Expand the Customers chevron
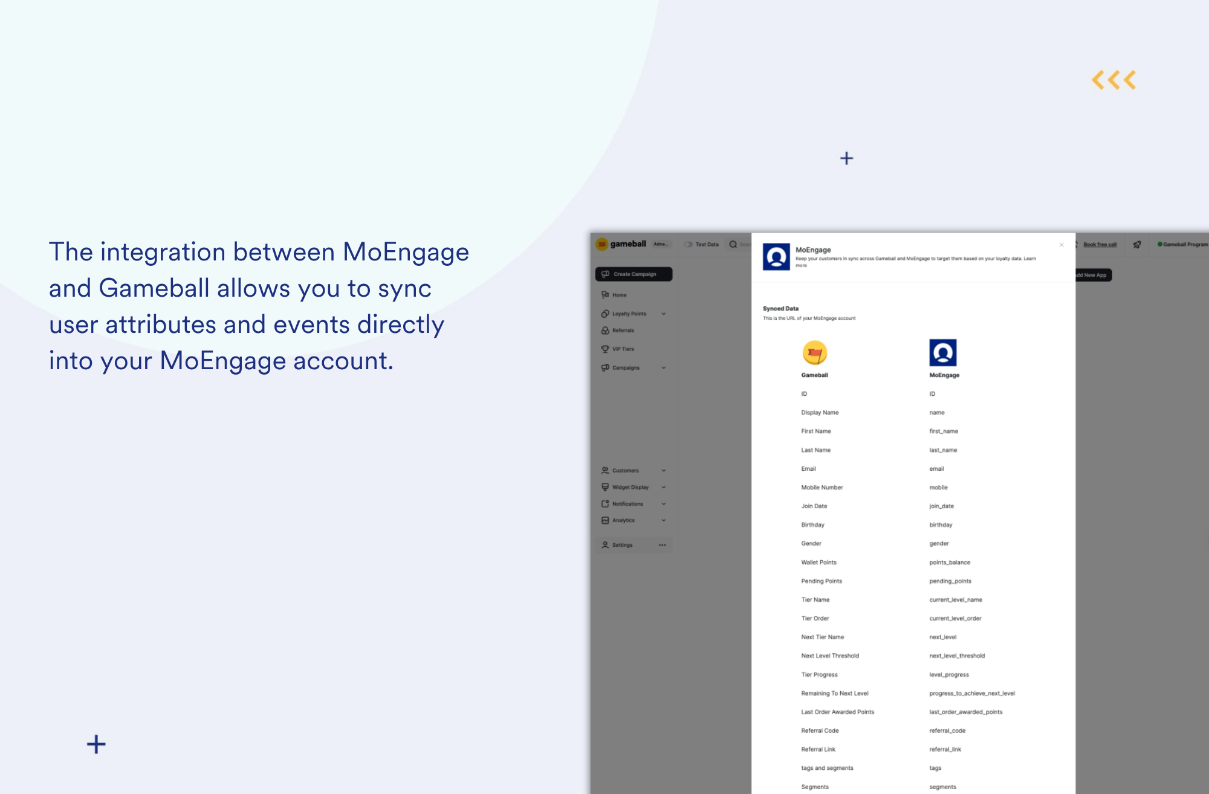Screen dimensions: 1209x794 coord(664,471)
